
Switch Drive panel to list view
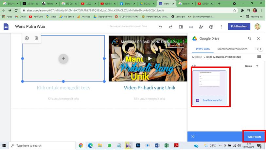click(259, 57)
